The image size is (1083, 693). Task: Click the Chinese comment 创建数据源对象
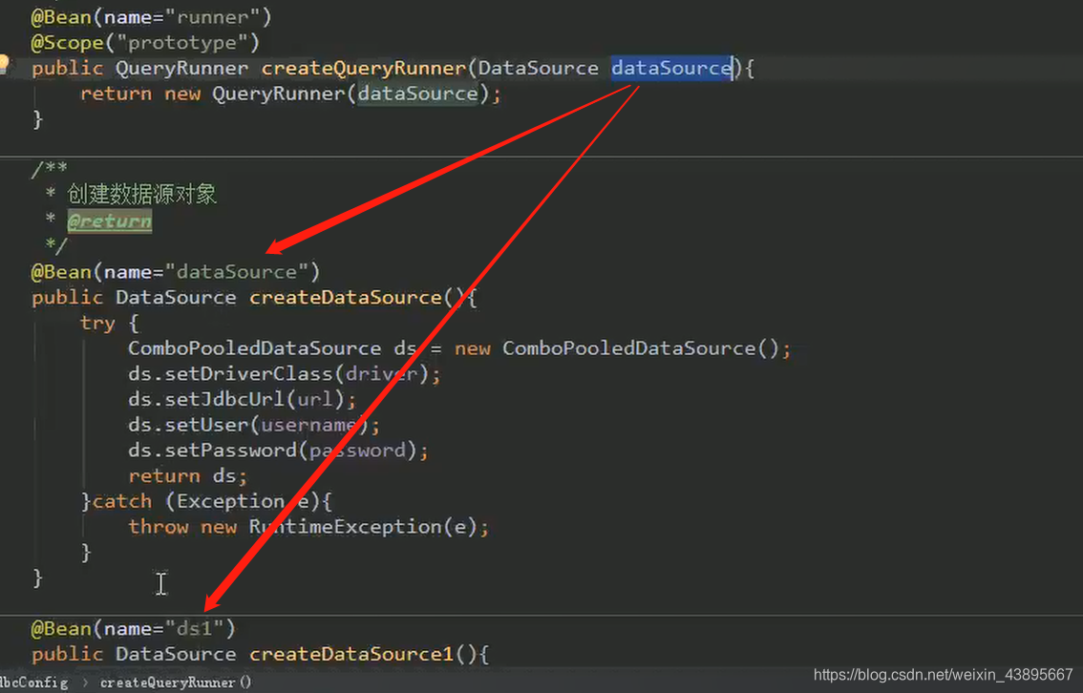tap(141, 194)
